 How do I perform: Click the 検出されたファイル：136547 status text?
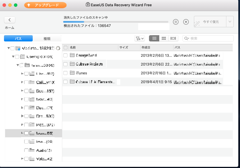pos(87,26)
